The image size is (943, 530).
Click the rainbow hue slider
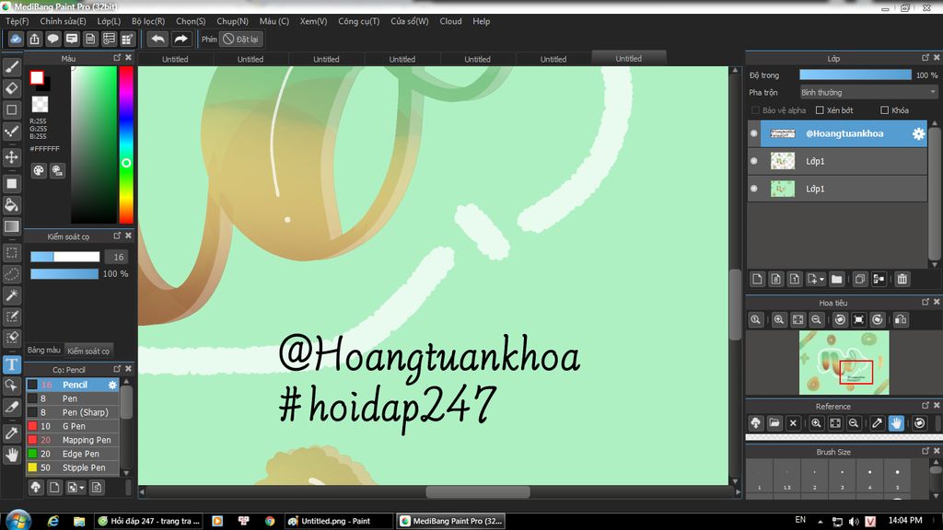click(x=125, y=144)
